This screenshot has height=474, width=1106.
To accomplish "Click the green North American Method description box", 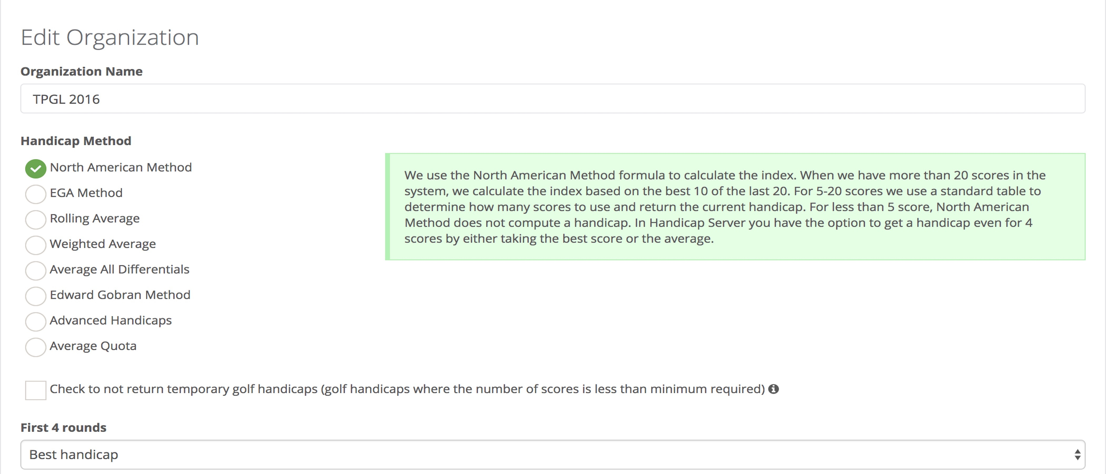I will click(735, 206).
